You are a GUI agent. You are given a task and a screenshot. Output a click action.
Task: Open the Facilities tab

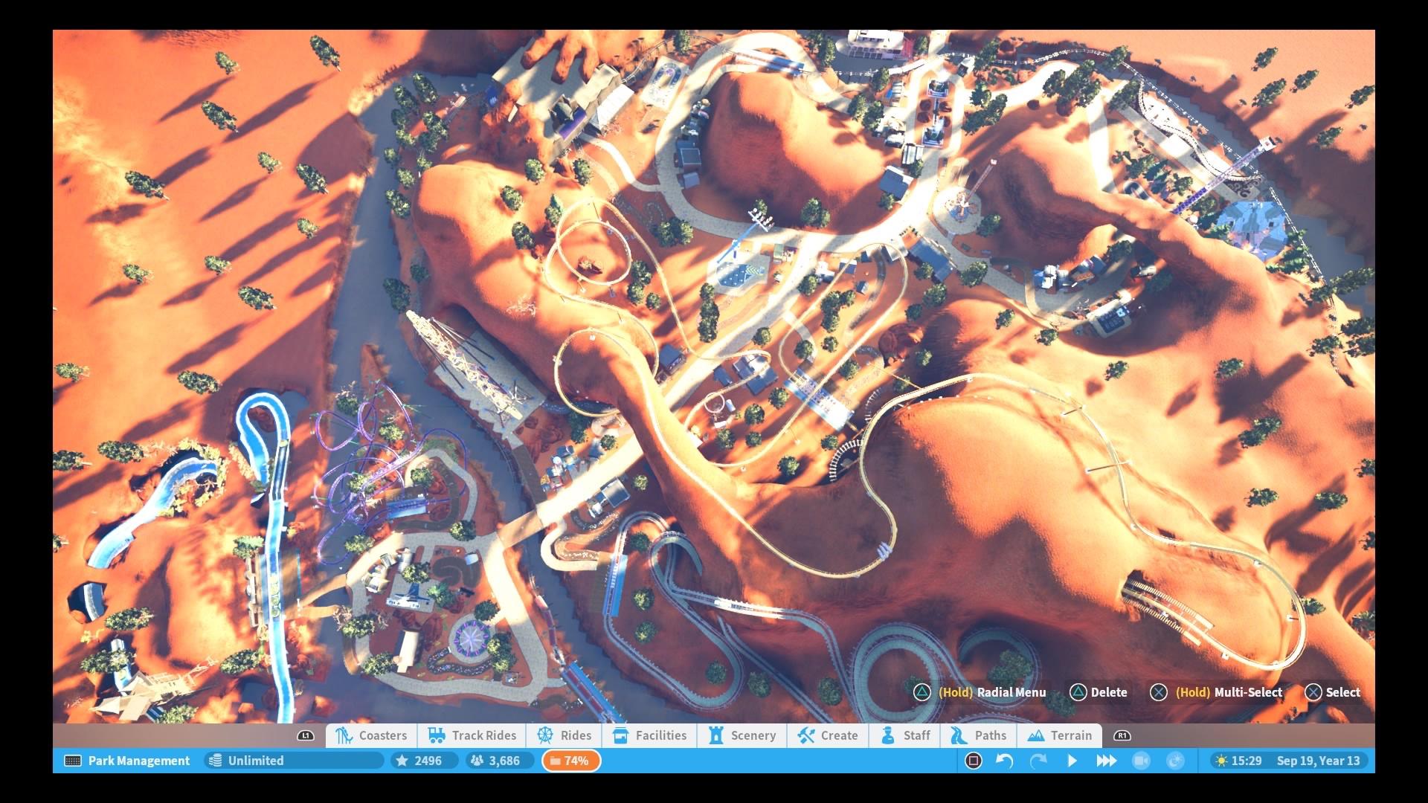[649, 735]
